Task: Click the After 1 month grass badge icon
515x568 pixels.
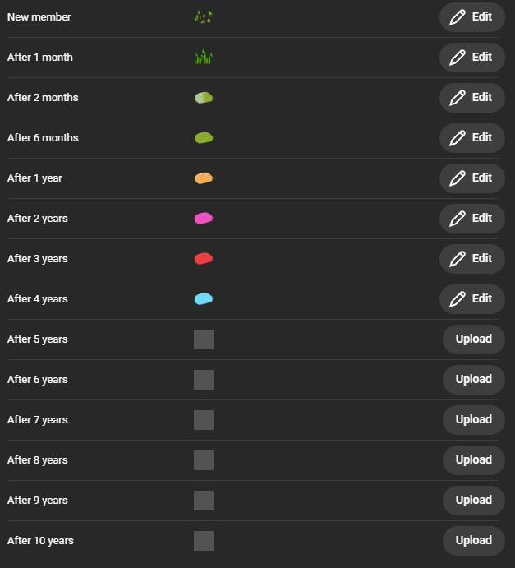Action: point(203,58)
